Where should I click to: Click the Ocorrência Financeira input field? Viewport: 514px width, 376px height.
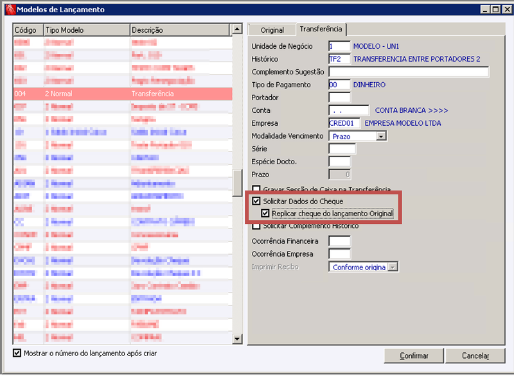pos(339,241)
